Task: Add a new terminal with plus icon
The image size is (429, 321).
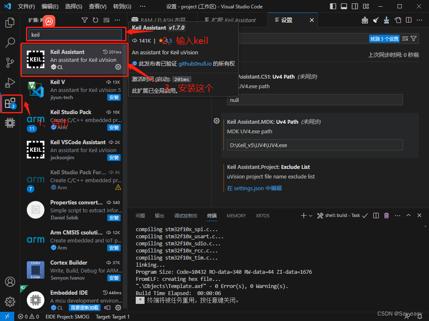Action: coord(304,216)
